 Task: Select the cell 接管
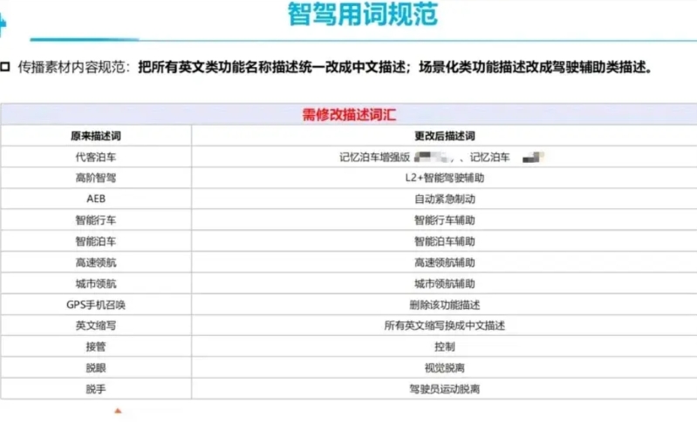(x=96, y=347)
